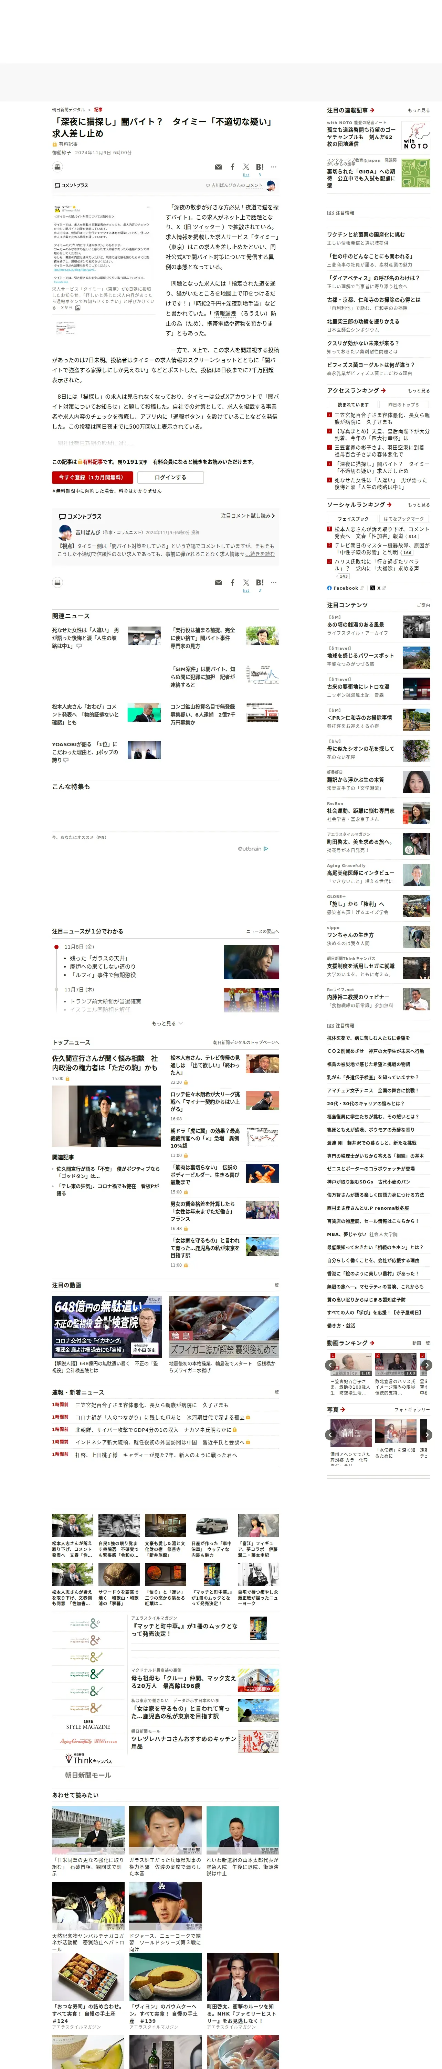Click もっと見る beside ソーシャルランキング

coord(418,505)
